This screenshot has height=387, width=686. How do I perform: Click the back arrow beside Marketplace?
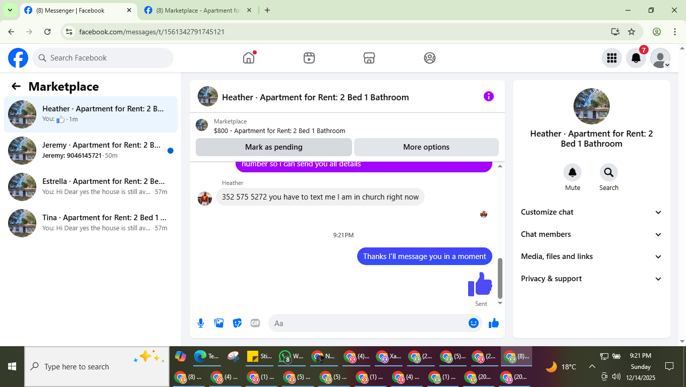16,86
